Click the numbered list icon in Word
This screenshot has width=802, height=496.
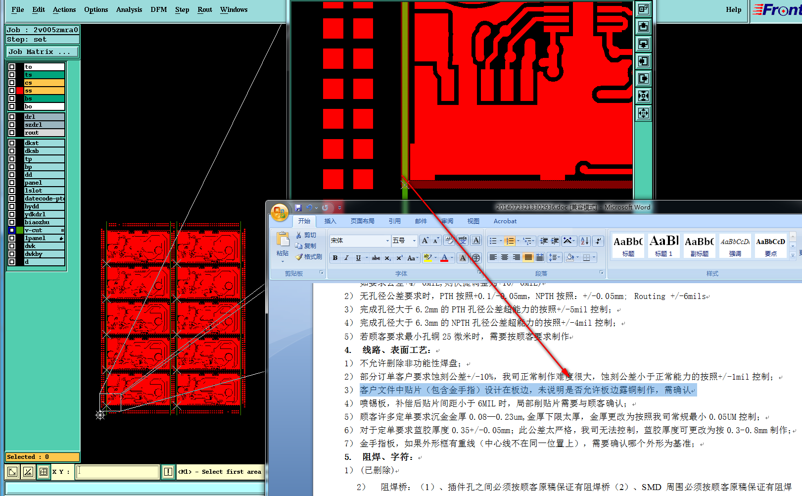pos(510,241)
